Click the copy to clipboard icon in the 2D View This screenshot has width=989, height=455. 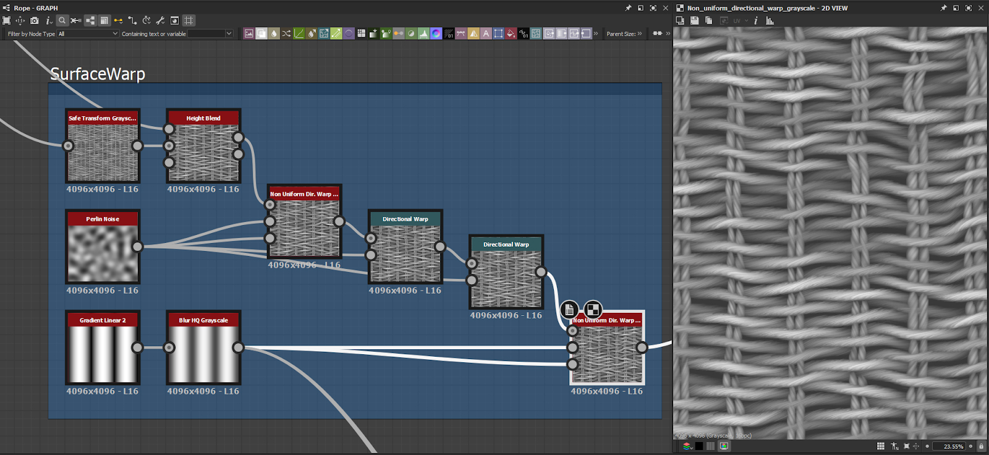click(708, 20)
